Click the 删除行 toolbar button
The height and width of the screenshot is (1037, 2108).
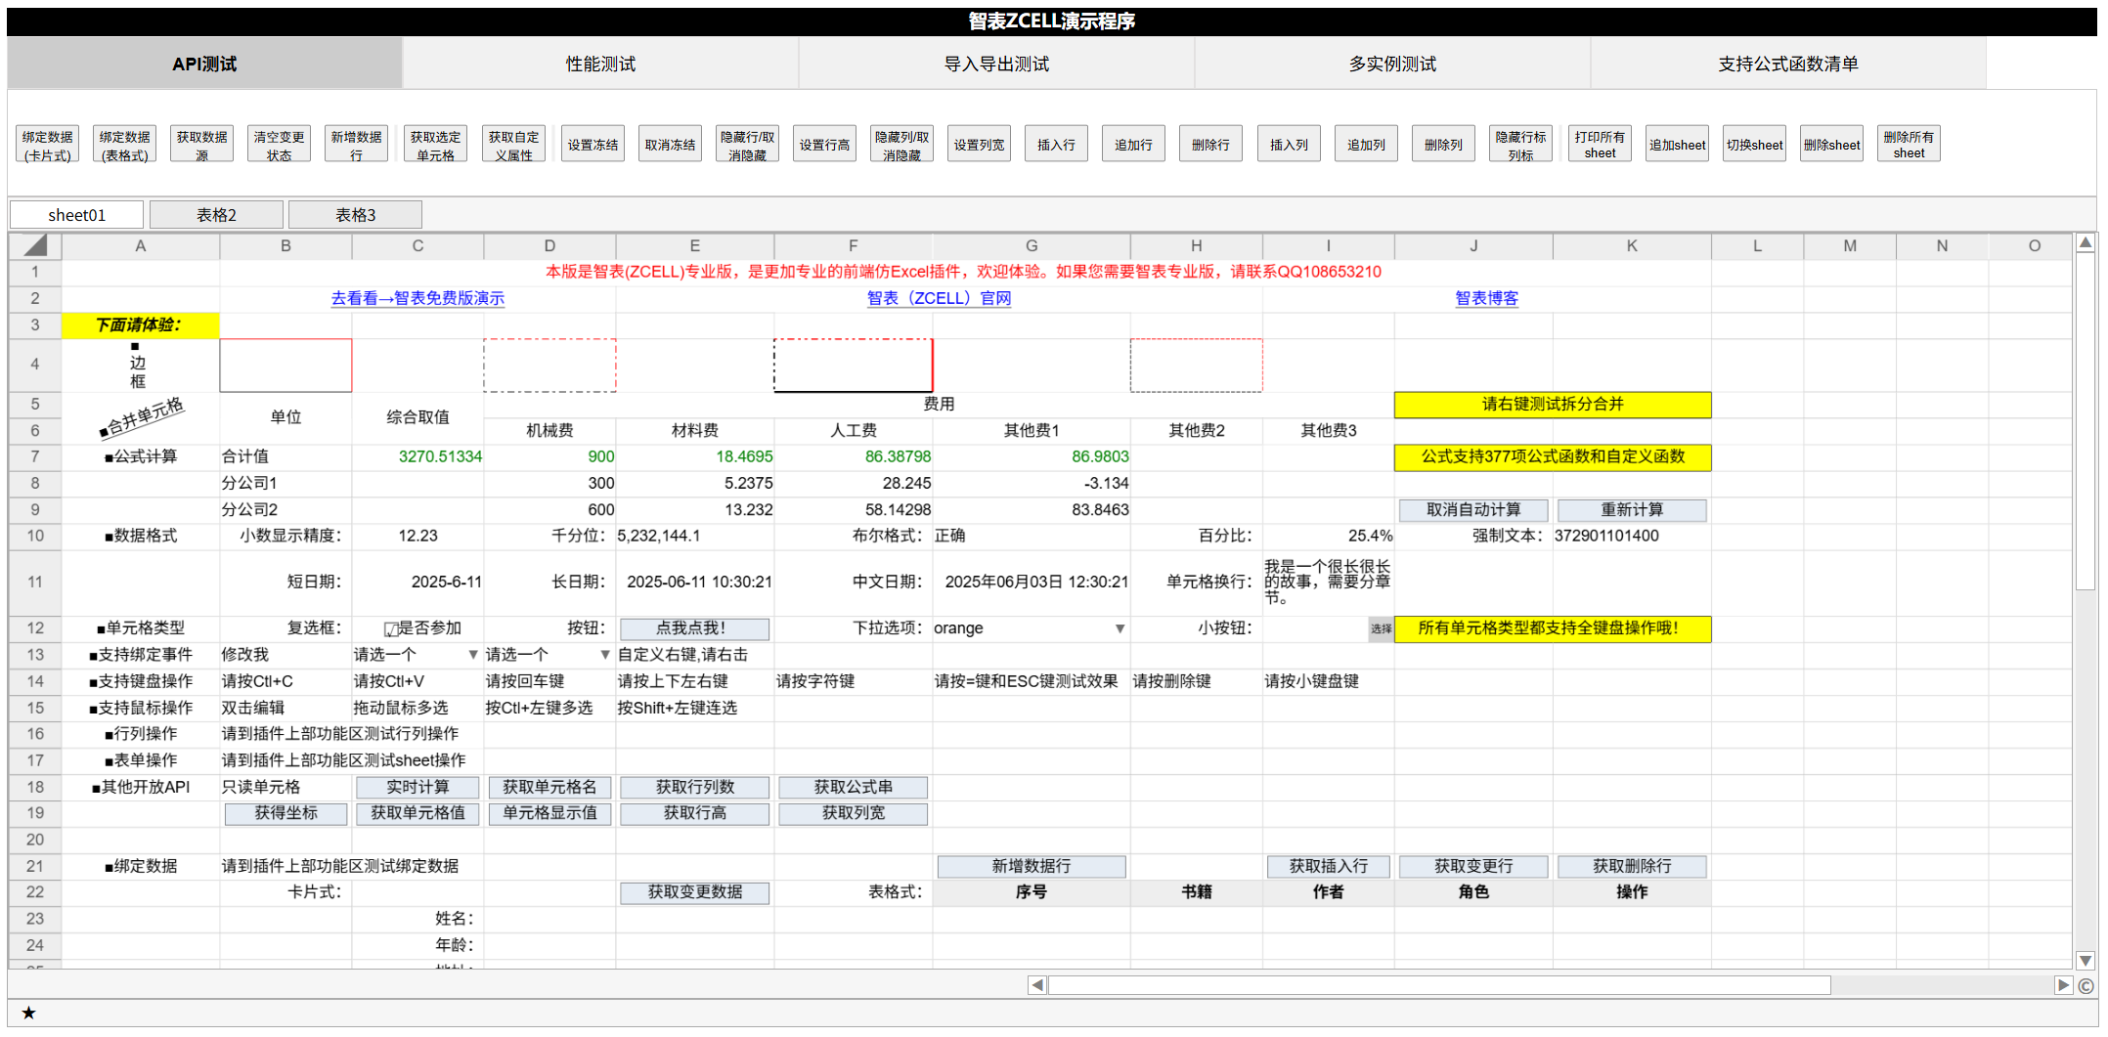click(1211, 145)
